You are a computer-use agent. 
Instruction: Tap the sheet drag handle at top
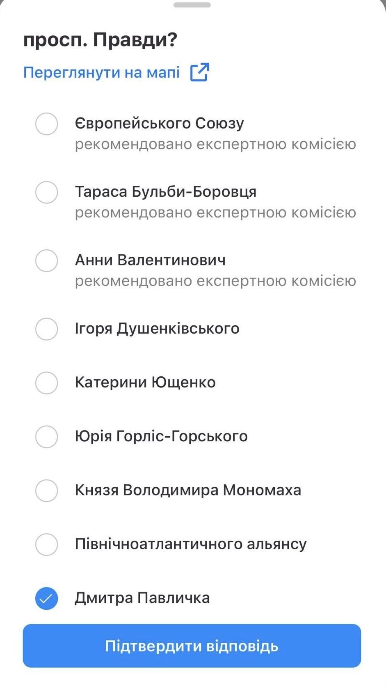pyautogui.click(x=192, y=5)
